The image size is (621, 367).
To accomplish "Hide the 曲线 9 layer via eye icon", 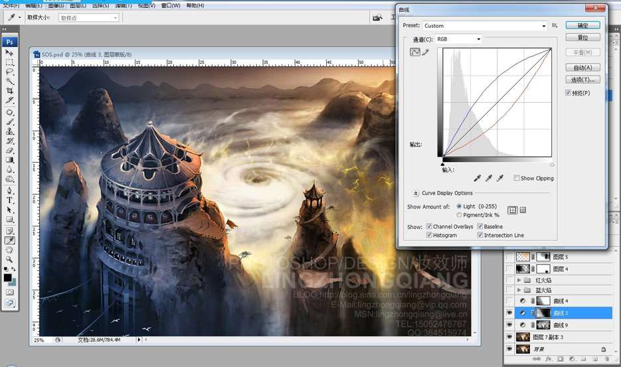I will 509,325.
